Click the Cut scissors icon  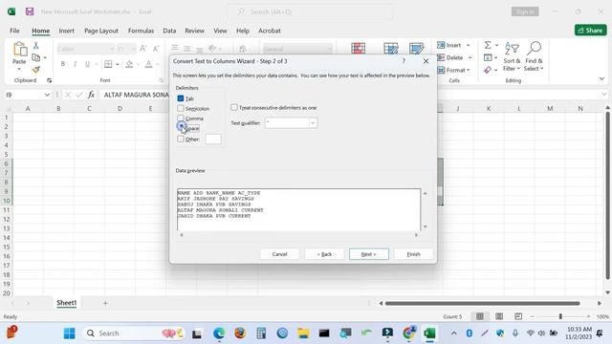[36, 46]
